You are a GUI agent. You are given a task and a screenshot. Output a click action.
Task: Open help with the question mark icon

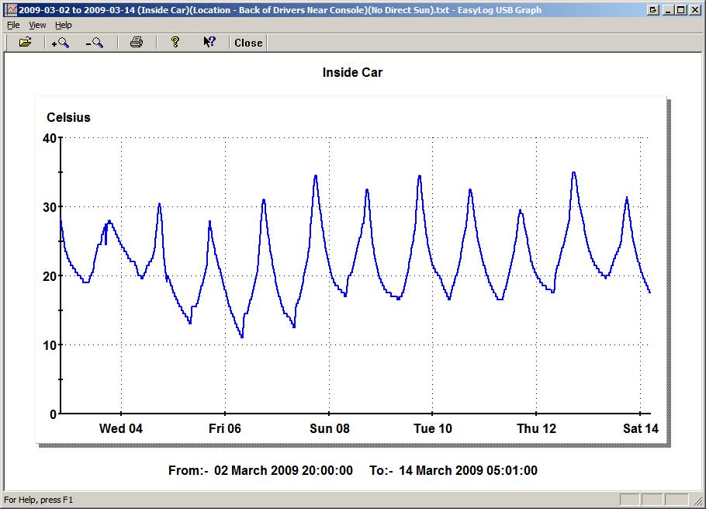175,43
